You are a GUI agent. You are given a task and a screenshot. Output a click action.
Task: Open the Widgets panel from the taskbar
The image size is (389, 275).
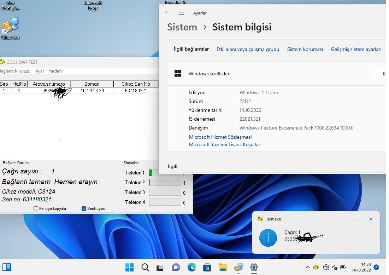coord(7,267)
